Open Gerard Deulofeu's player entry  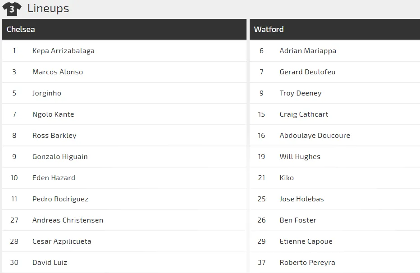307,72
